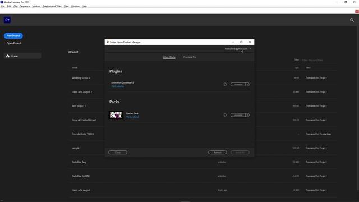Switch to the After Effects tab
The image size is (359, 202).
pyautogui.click(x=169, y=57)
